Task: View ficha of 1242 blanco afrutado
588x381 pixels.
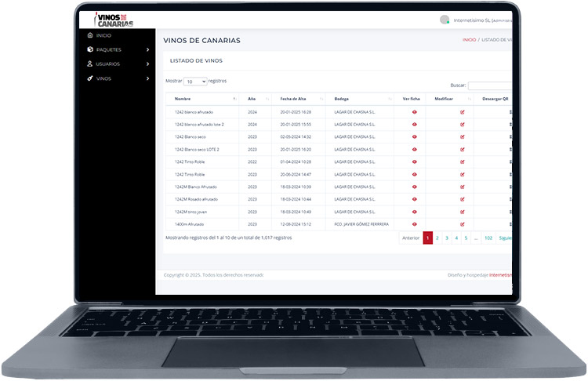Action: (415, 112)
